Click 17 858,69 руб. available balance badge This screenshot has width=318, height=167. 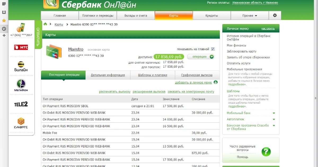coord(169,57)
